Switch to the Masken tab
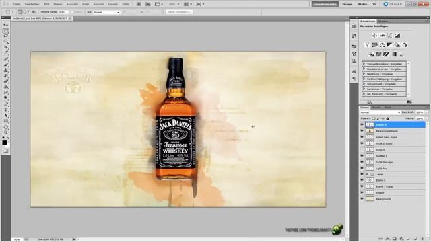 click(383, 21)
